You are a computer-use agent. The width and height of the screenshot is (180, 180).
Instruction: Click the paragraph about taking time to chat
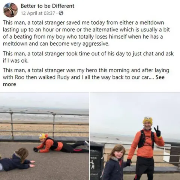88,57
